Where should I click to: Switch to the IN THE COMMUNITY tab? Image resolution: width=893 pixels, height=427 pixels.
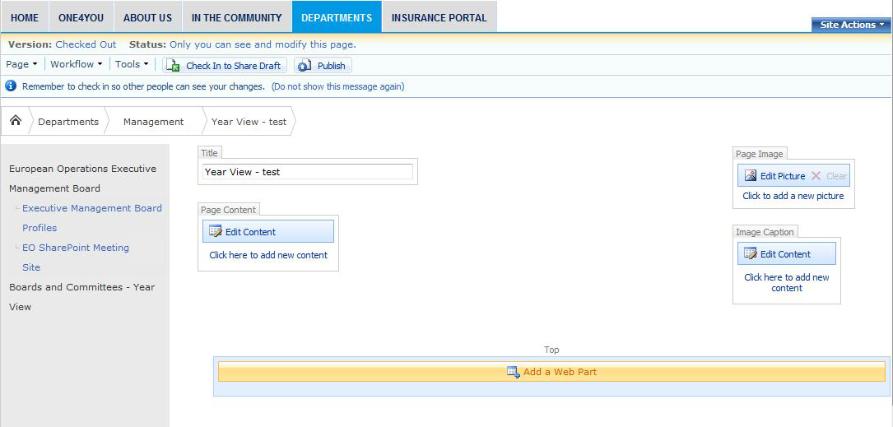[236, 17]
